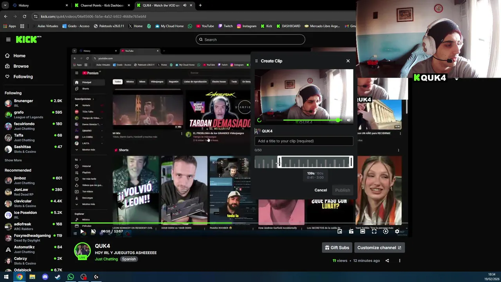Open Customize channel link
This screenshot has height=282, width=501.
pyautogui.click(x=379, y=248)
